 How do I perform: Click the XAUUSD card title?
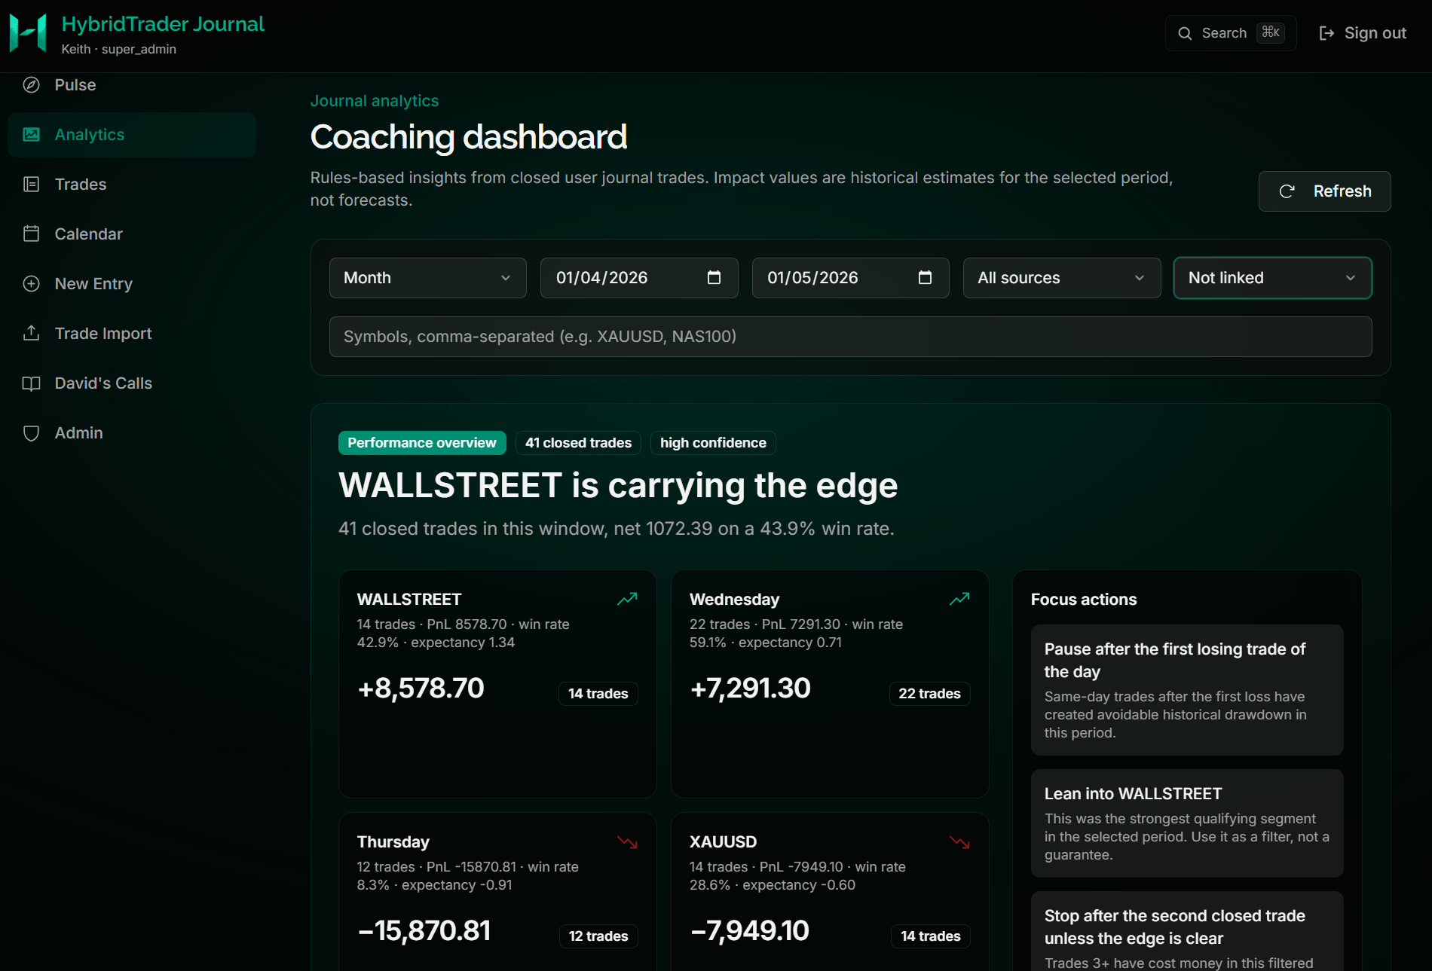coord(723,842)
